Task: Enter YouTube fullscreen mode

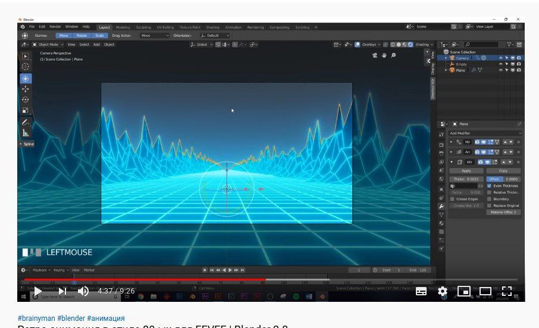Action: coord(507,291)
